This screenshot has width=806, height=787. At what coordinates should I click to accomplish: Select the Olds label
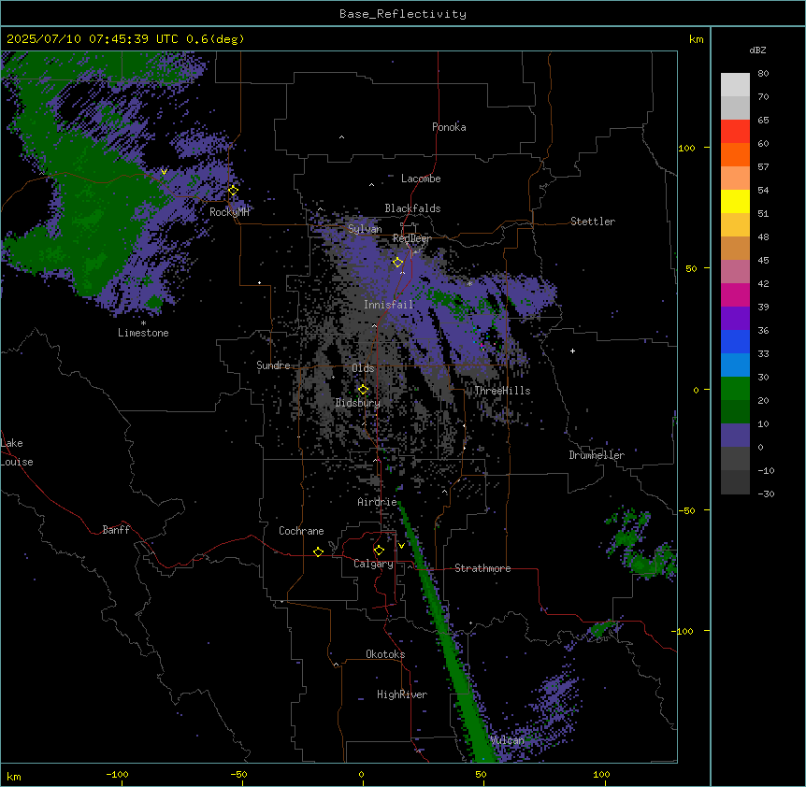(x=363, y=368)
